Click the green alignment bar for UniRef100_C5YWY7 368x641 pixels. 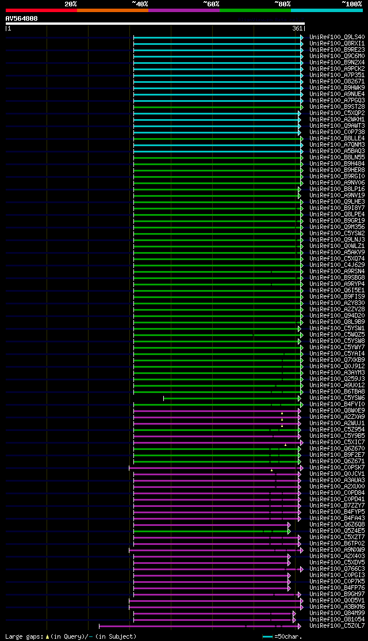pos(218,348)
